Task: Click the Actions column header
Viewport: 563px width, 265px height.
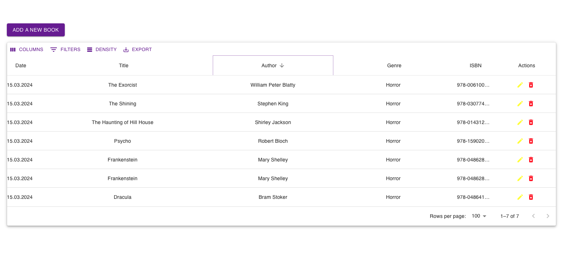Action: coord(527,65)
